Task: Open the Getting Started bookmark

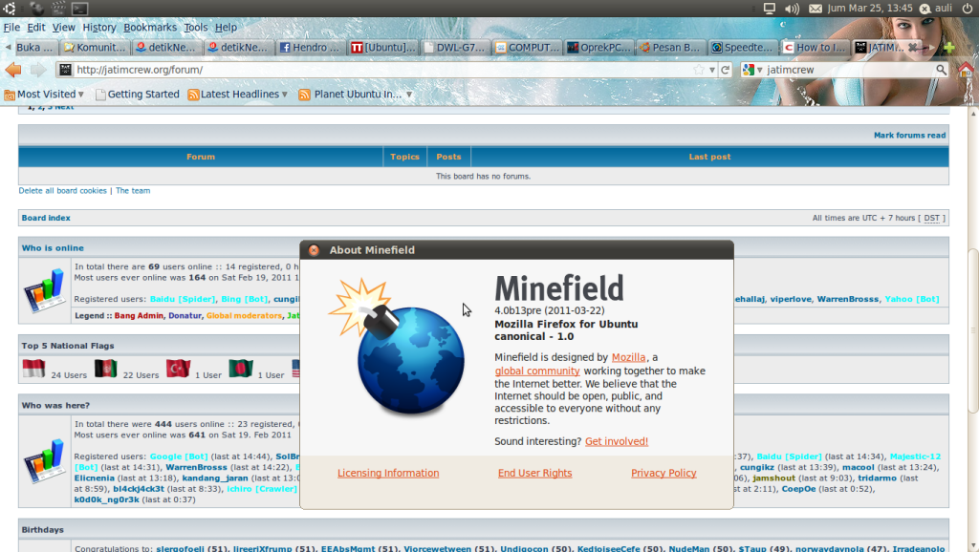Action: coord(137,95)
